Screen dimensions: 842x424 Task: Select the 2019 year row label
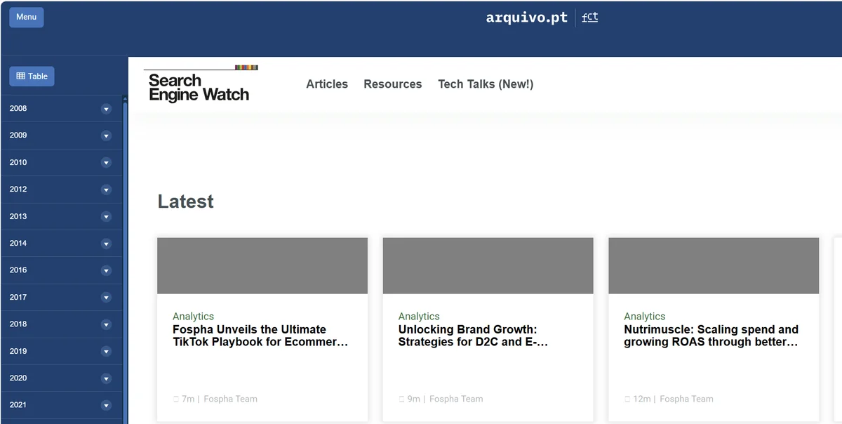point(18,351)
